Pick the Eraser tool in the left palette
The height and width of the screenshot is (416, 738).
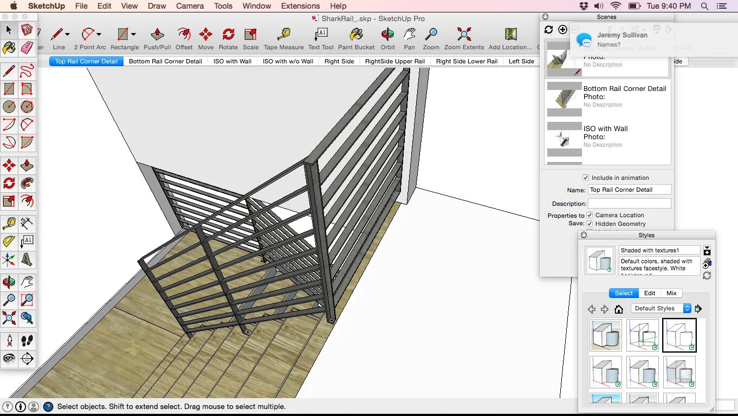point(27,48)
